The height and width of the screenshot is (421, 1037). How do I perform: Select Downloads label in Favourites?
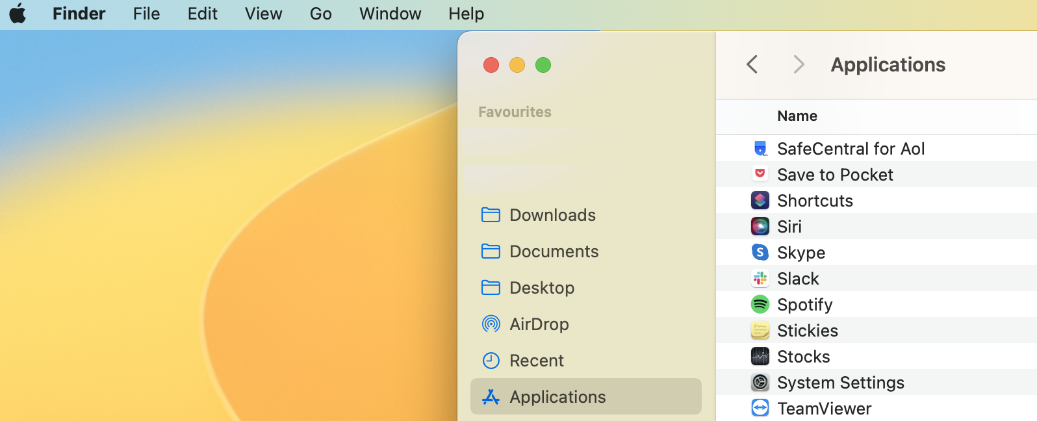coord(552,215)
